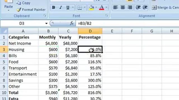Select the 17.5% cell
Image resolution: width=179 pixels, height=100 pixels.
point(90,74)
